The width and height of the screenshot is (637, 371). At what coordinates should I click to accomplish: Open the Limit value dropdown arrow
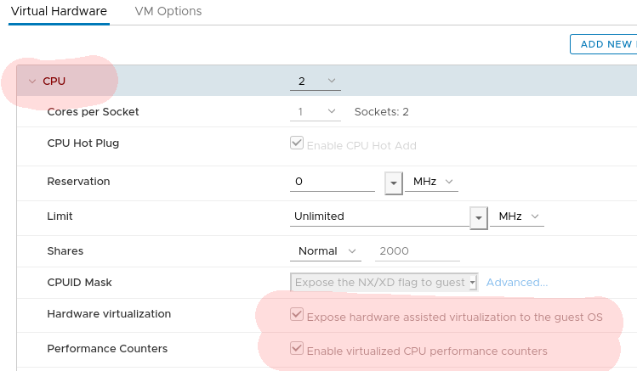click(x=479, y=217)
